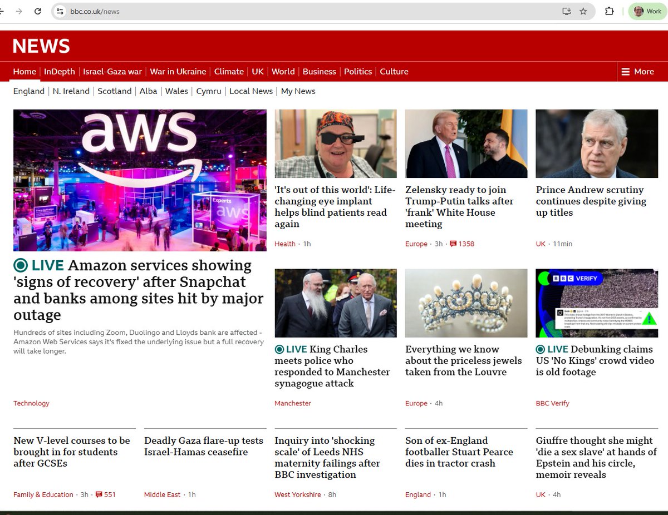Open N. Ireland regional news

tap(71, 91)
